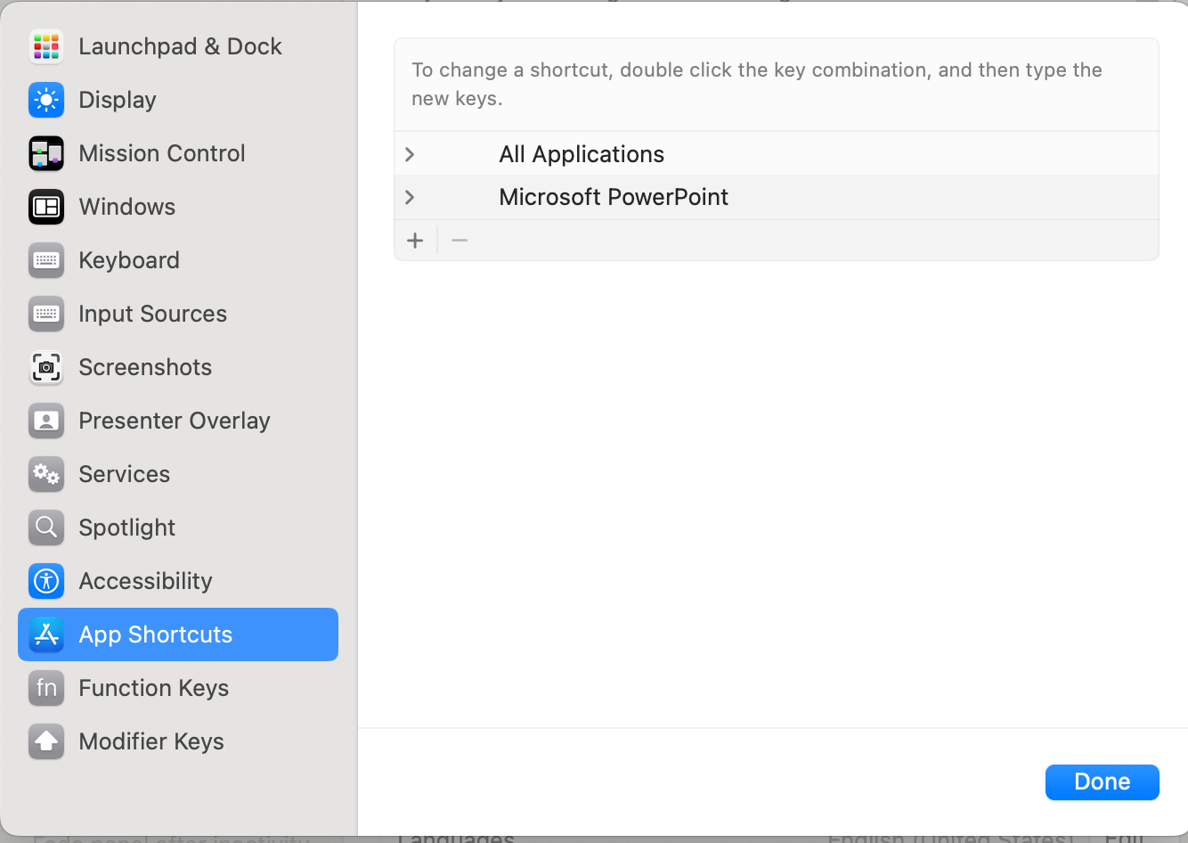1188x843 pixels.
Task: Click the Mission Control icon
Action: coord(46,153)
